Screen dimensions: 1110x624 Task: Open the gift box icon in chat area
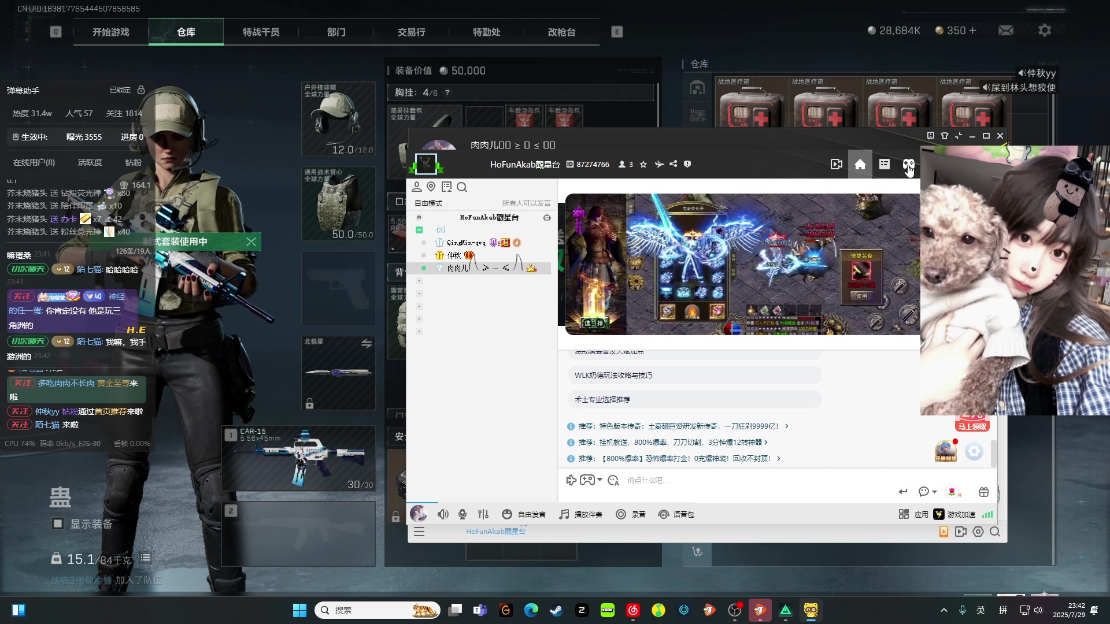[x=984, y=492]
